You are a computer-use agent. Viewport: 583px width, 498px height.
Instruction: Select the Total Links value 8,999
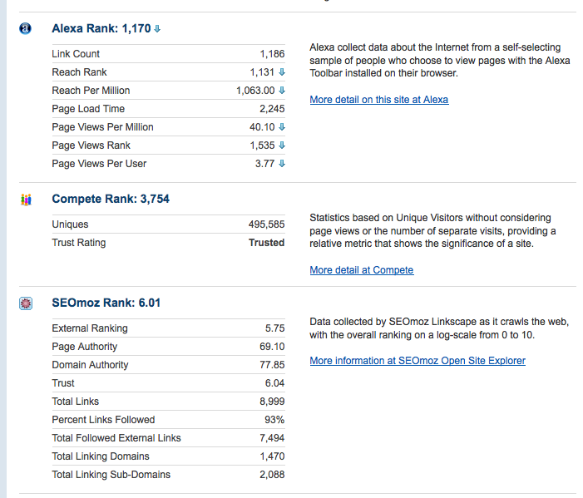pos(272,402)
